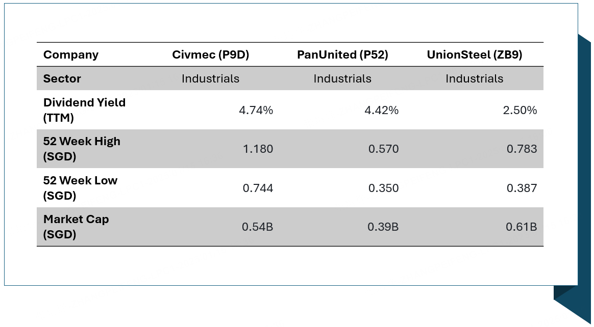Screen dimensions: 594x327
Task: Click the 52 Week High (SGD) label
Action: (x=82, y=149)
